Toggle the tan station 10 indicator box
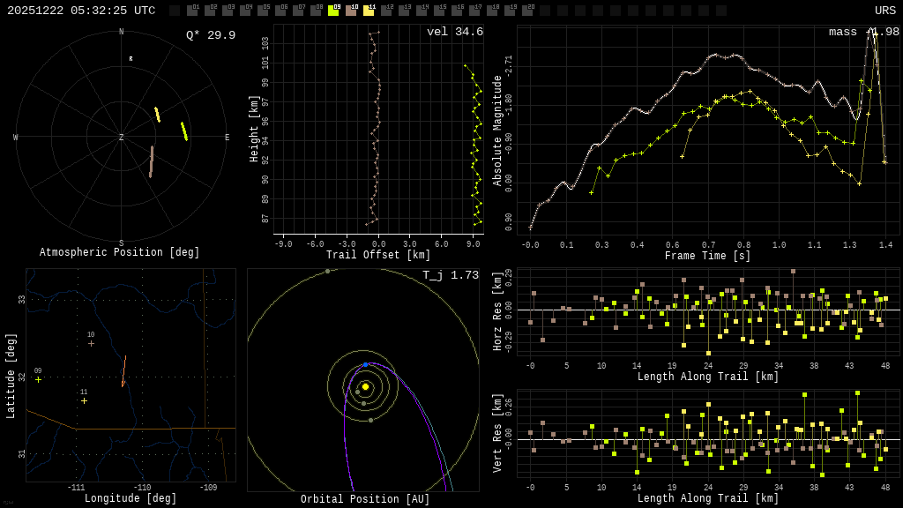903x508 pixels. (x=351, y=11)
